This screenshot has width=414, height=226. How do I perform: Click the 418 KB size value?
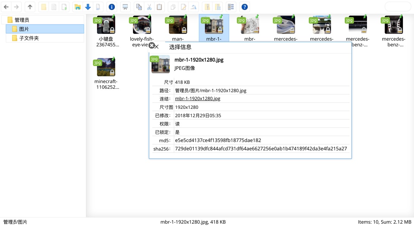[x=182, y=82]
